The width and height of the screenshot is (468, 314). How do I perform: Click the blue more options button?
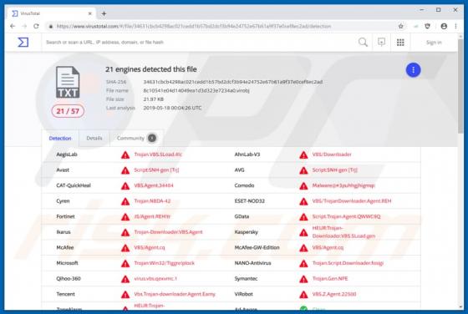(413, 70)
